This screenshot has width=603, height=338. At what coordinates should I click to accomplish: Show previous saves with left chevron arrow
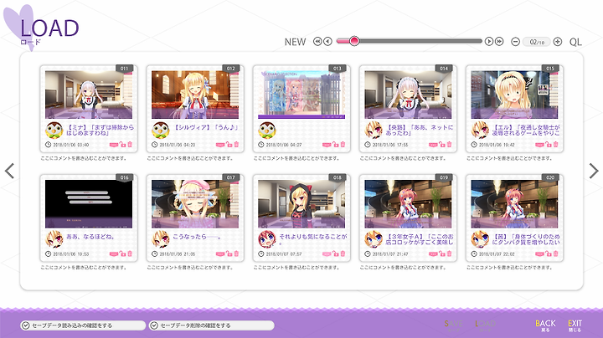click(9, 171)
